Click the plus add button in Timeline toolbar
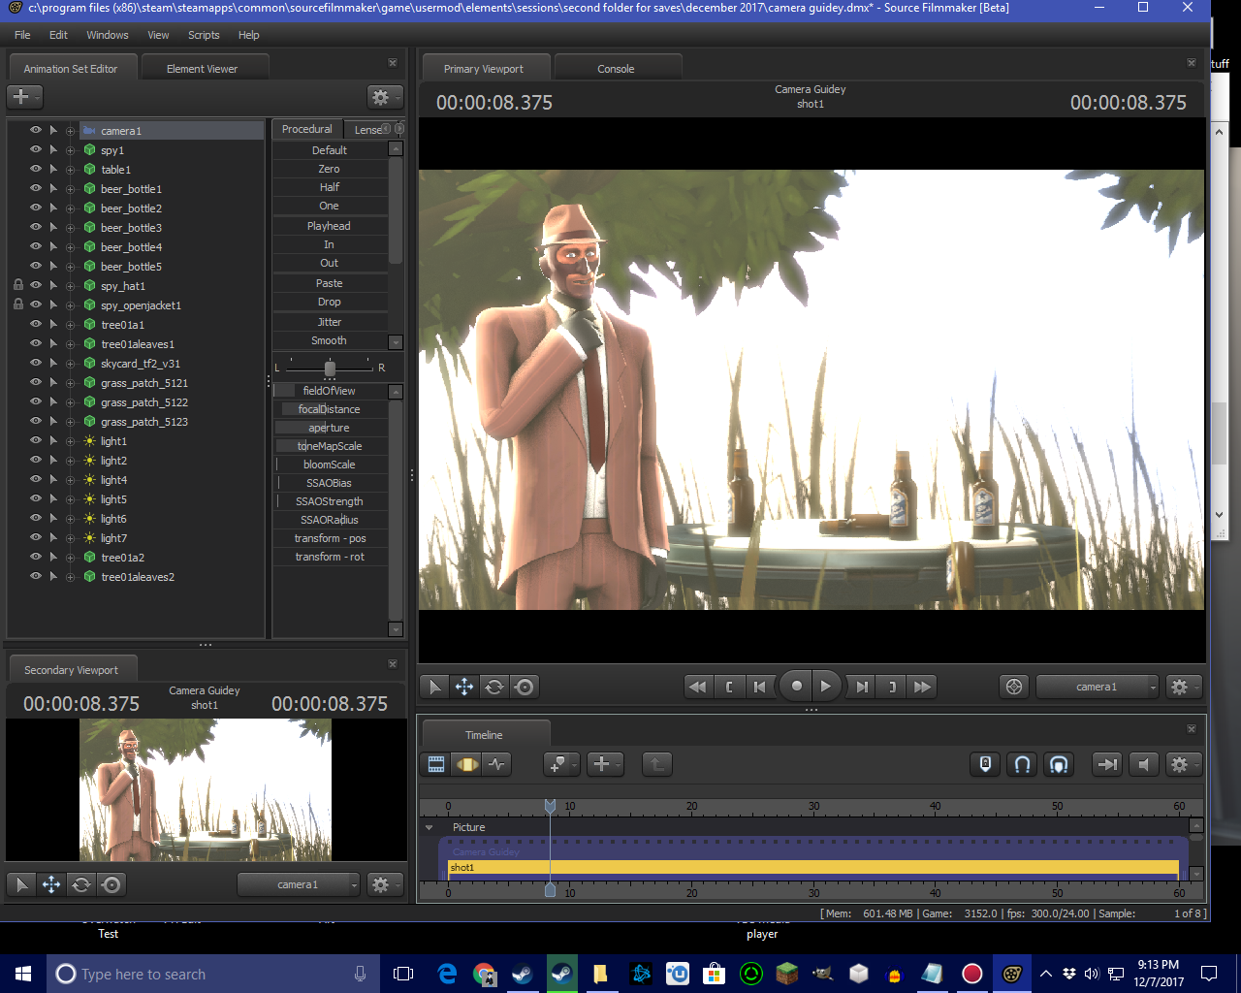 point(604,764)
